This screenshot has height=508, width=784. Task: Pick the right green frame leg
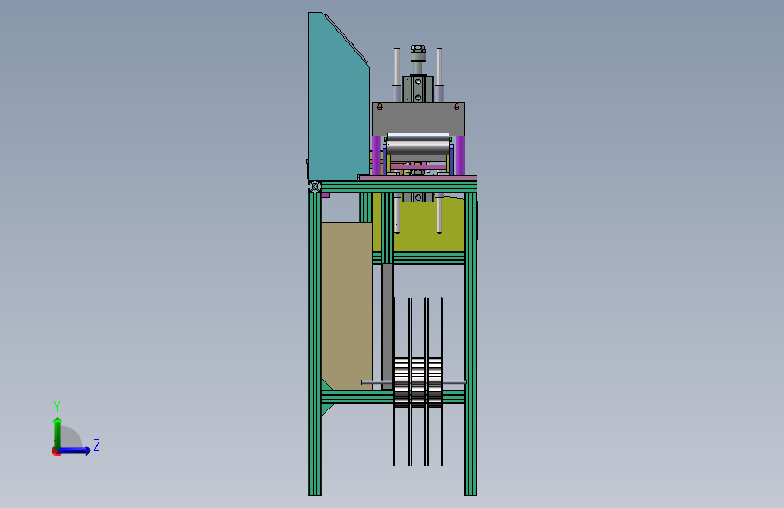(470, 344)
